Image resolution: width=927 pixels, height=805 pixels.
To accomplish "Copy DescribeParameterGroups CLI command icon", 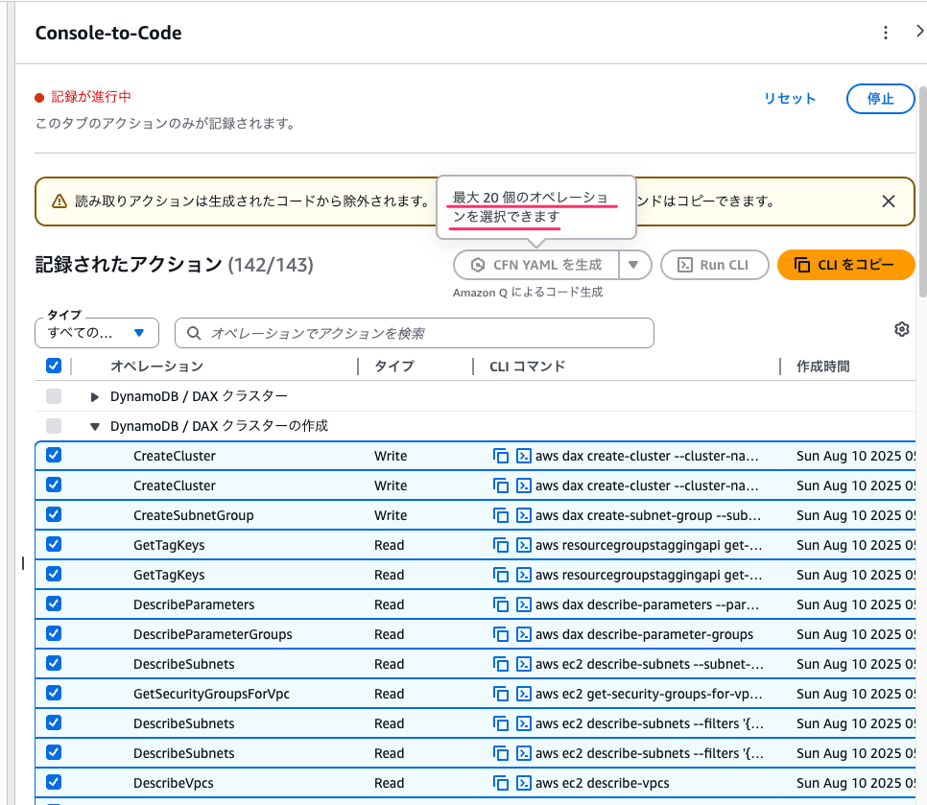I will tap(501, 634).
